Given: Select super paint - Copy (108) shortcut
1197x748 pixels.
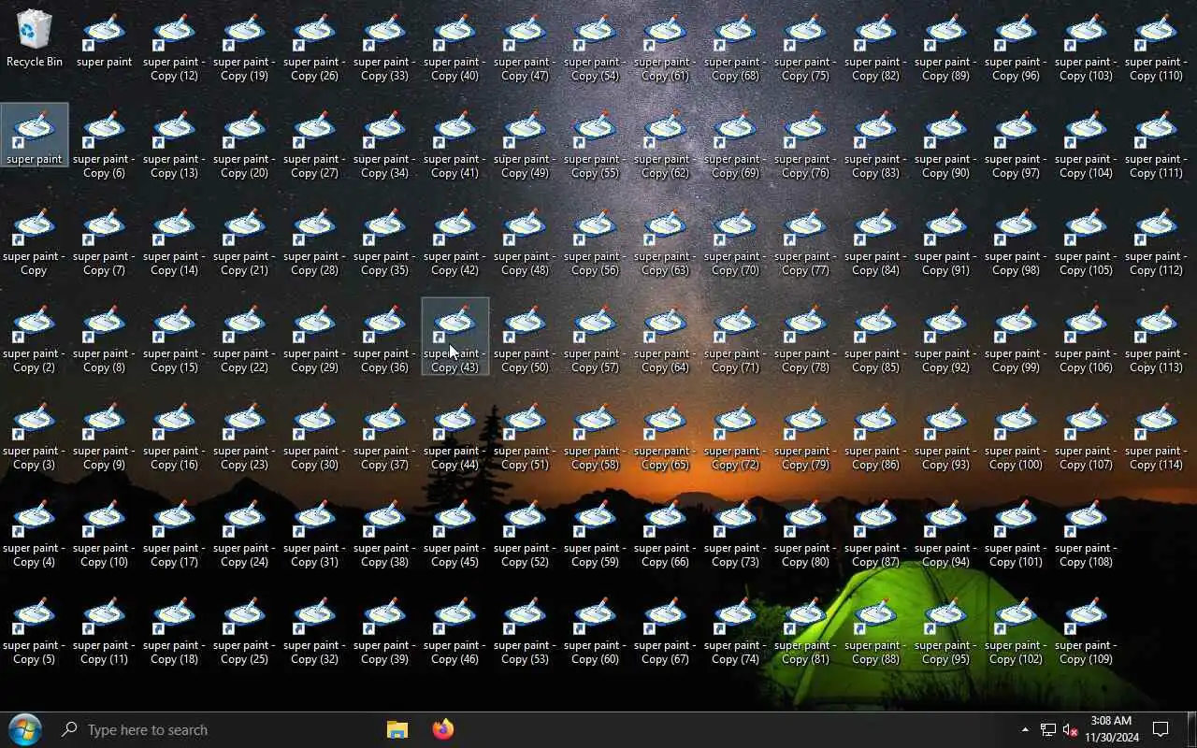Looking at the screenshot, I should point(1087,533).
